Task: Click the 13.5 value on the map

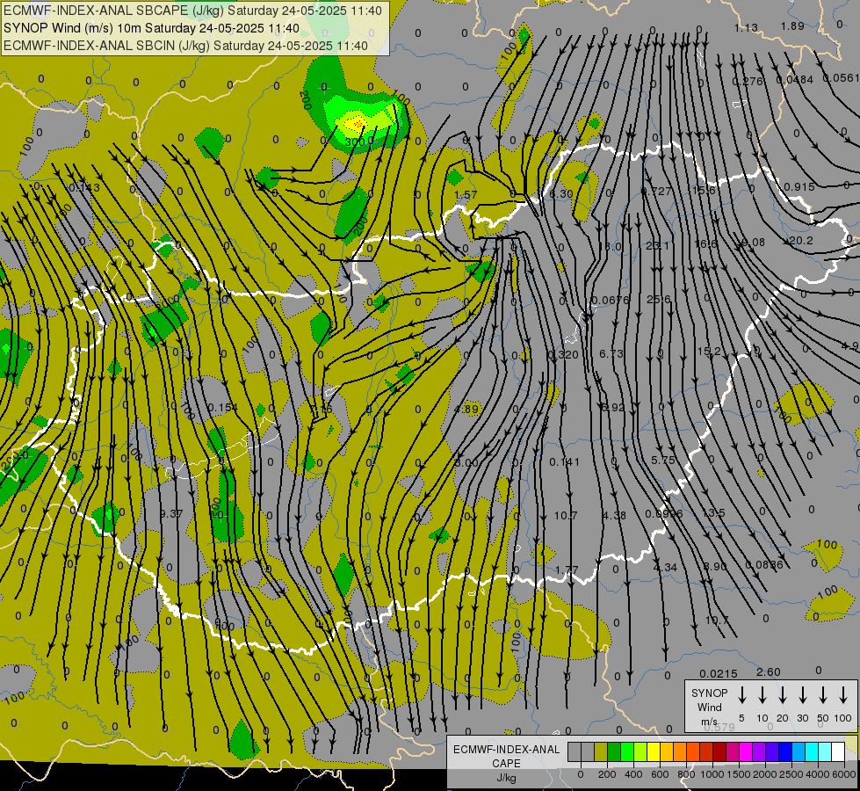Action: pos(713,512)
